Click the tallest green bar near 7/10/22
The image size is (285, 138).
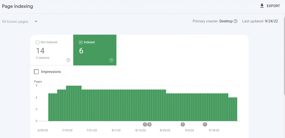74,103
